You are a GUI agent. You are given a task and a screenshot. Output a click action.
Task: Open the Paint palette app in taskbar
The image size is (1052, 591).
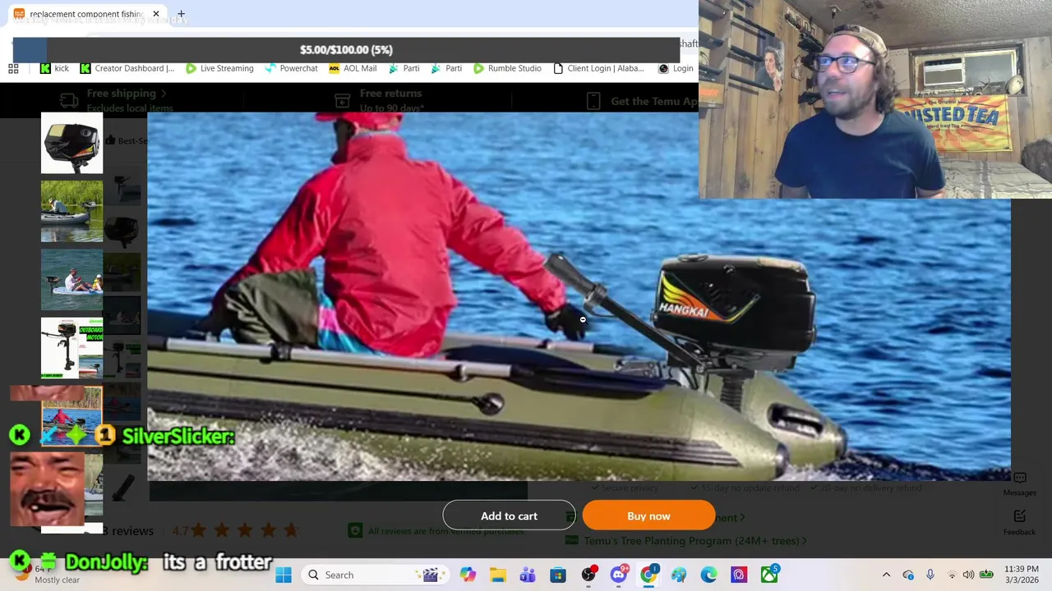point(679,575)
